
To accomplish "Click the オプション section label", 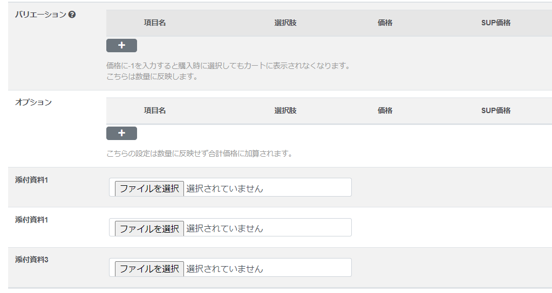I will [33, 102].
